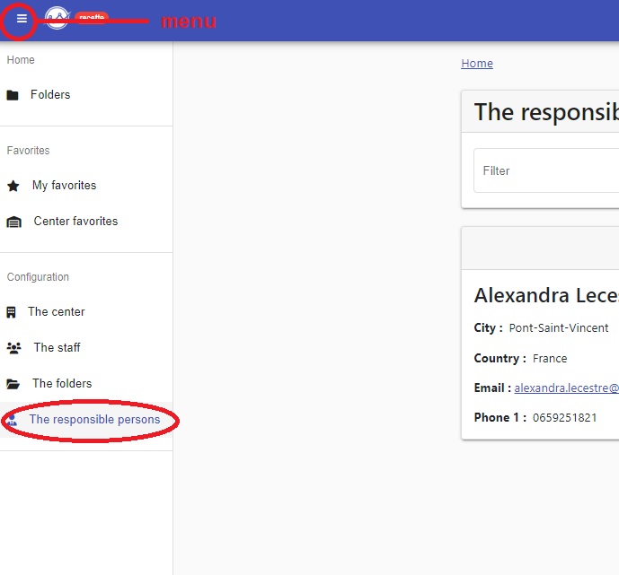The height and width of the screenshot is (575, 619).
Task: Click the country value France
Action: (550, 359)
